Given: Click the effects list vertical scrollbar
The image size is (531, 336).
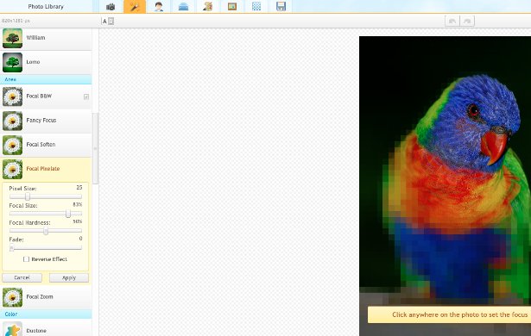Looking at the screenshot, I should point(95,149).
